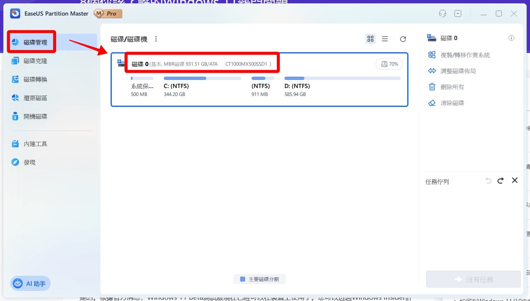The height and width of the screenshot is (301, 530).
Task: Select the 系統保留 500 MB partition
Action: 142,86
